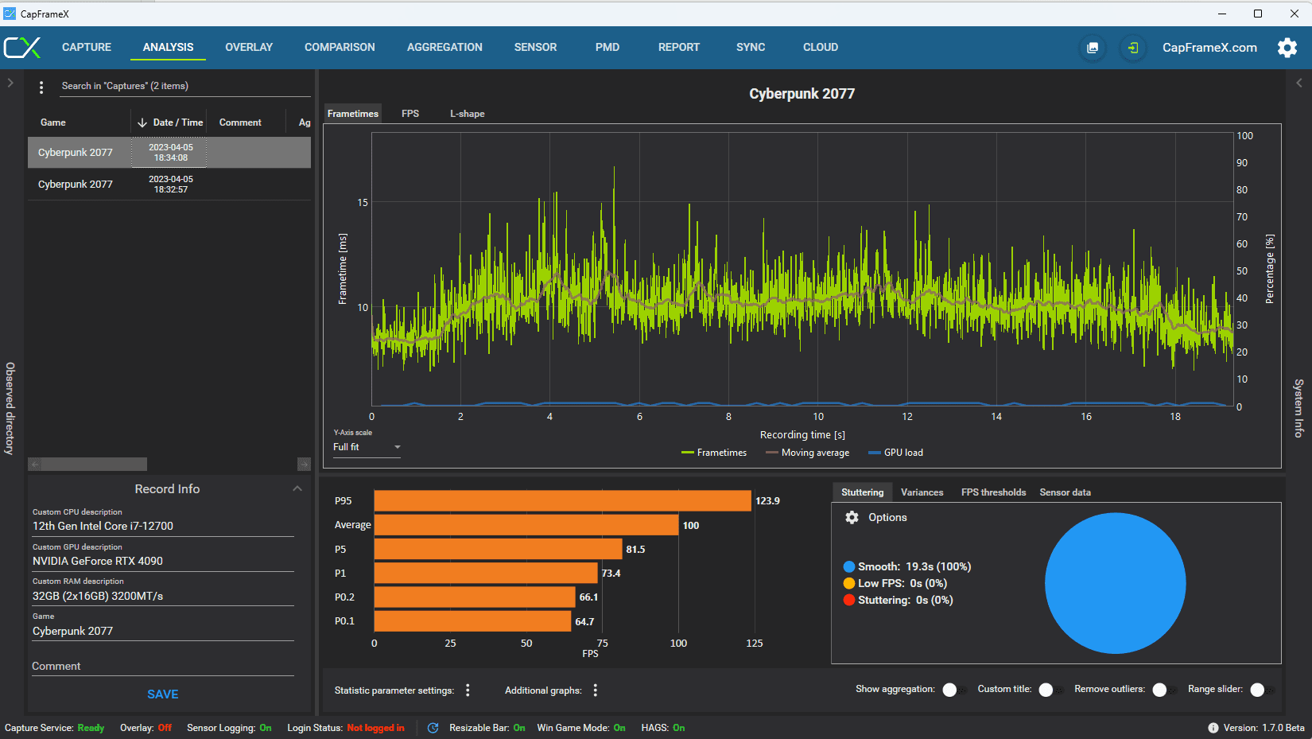Open the OVERLAY tab

point(249,48)
